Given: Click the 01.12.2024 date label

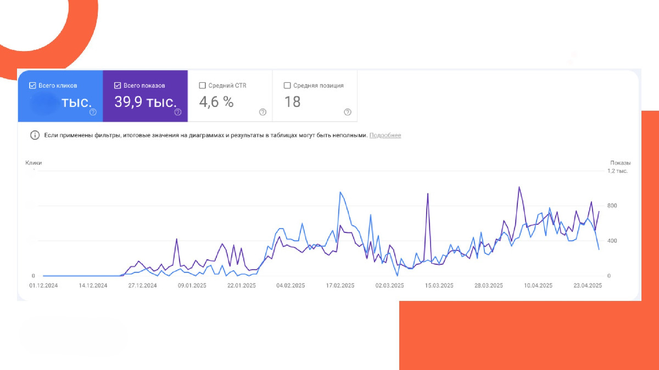Looking at the screenshot, I should (43, 286).
